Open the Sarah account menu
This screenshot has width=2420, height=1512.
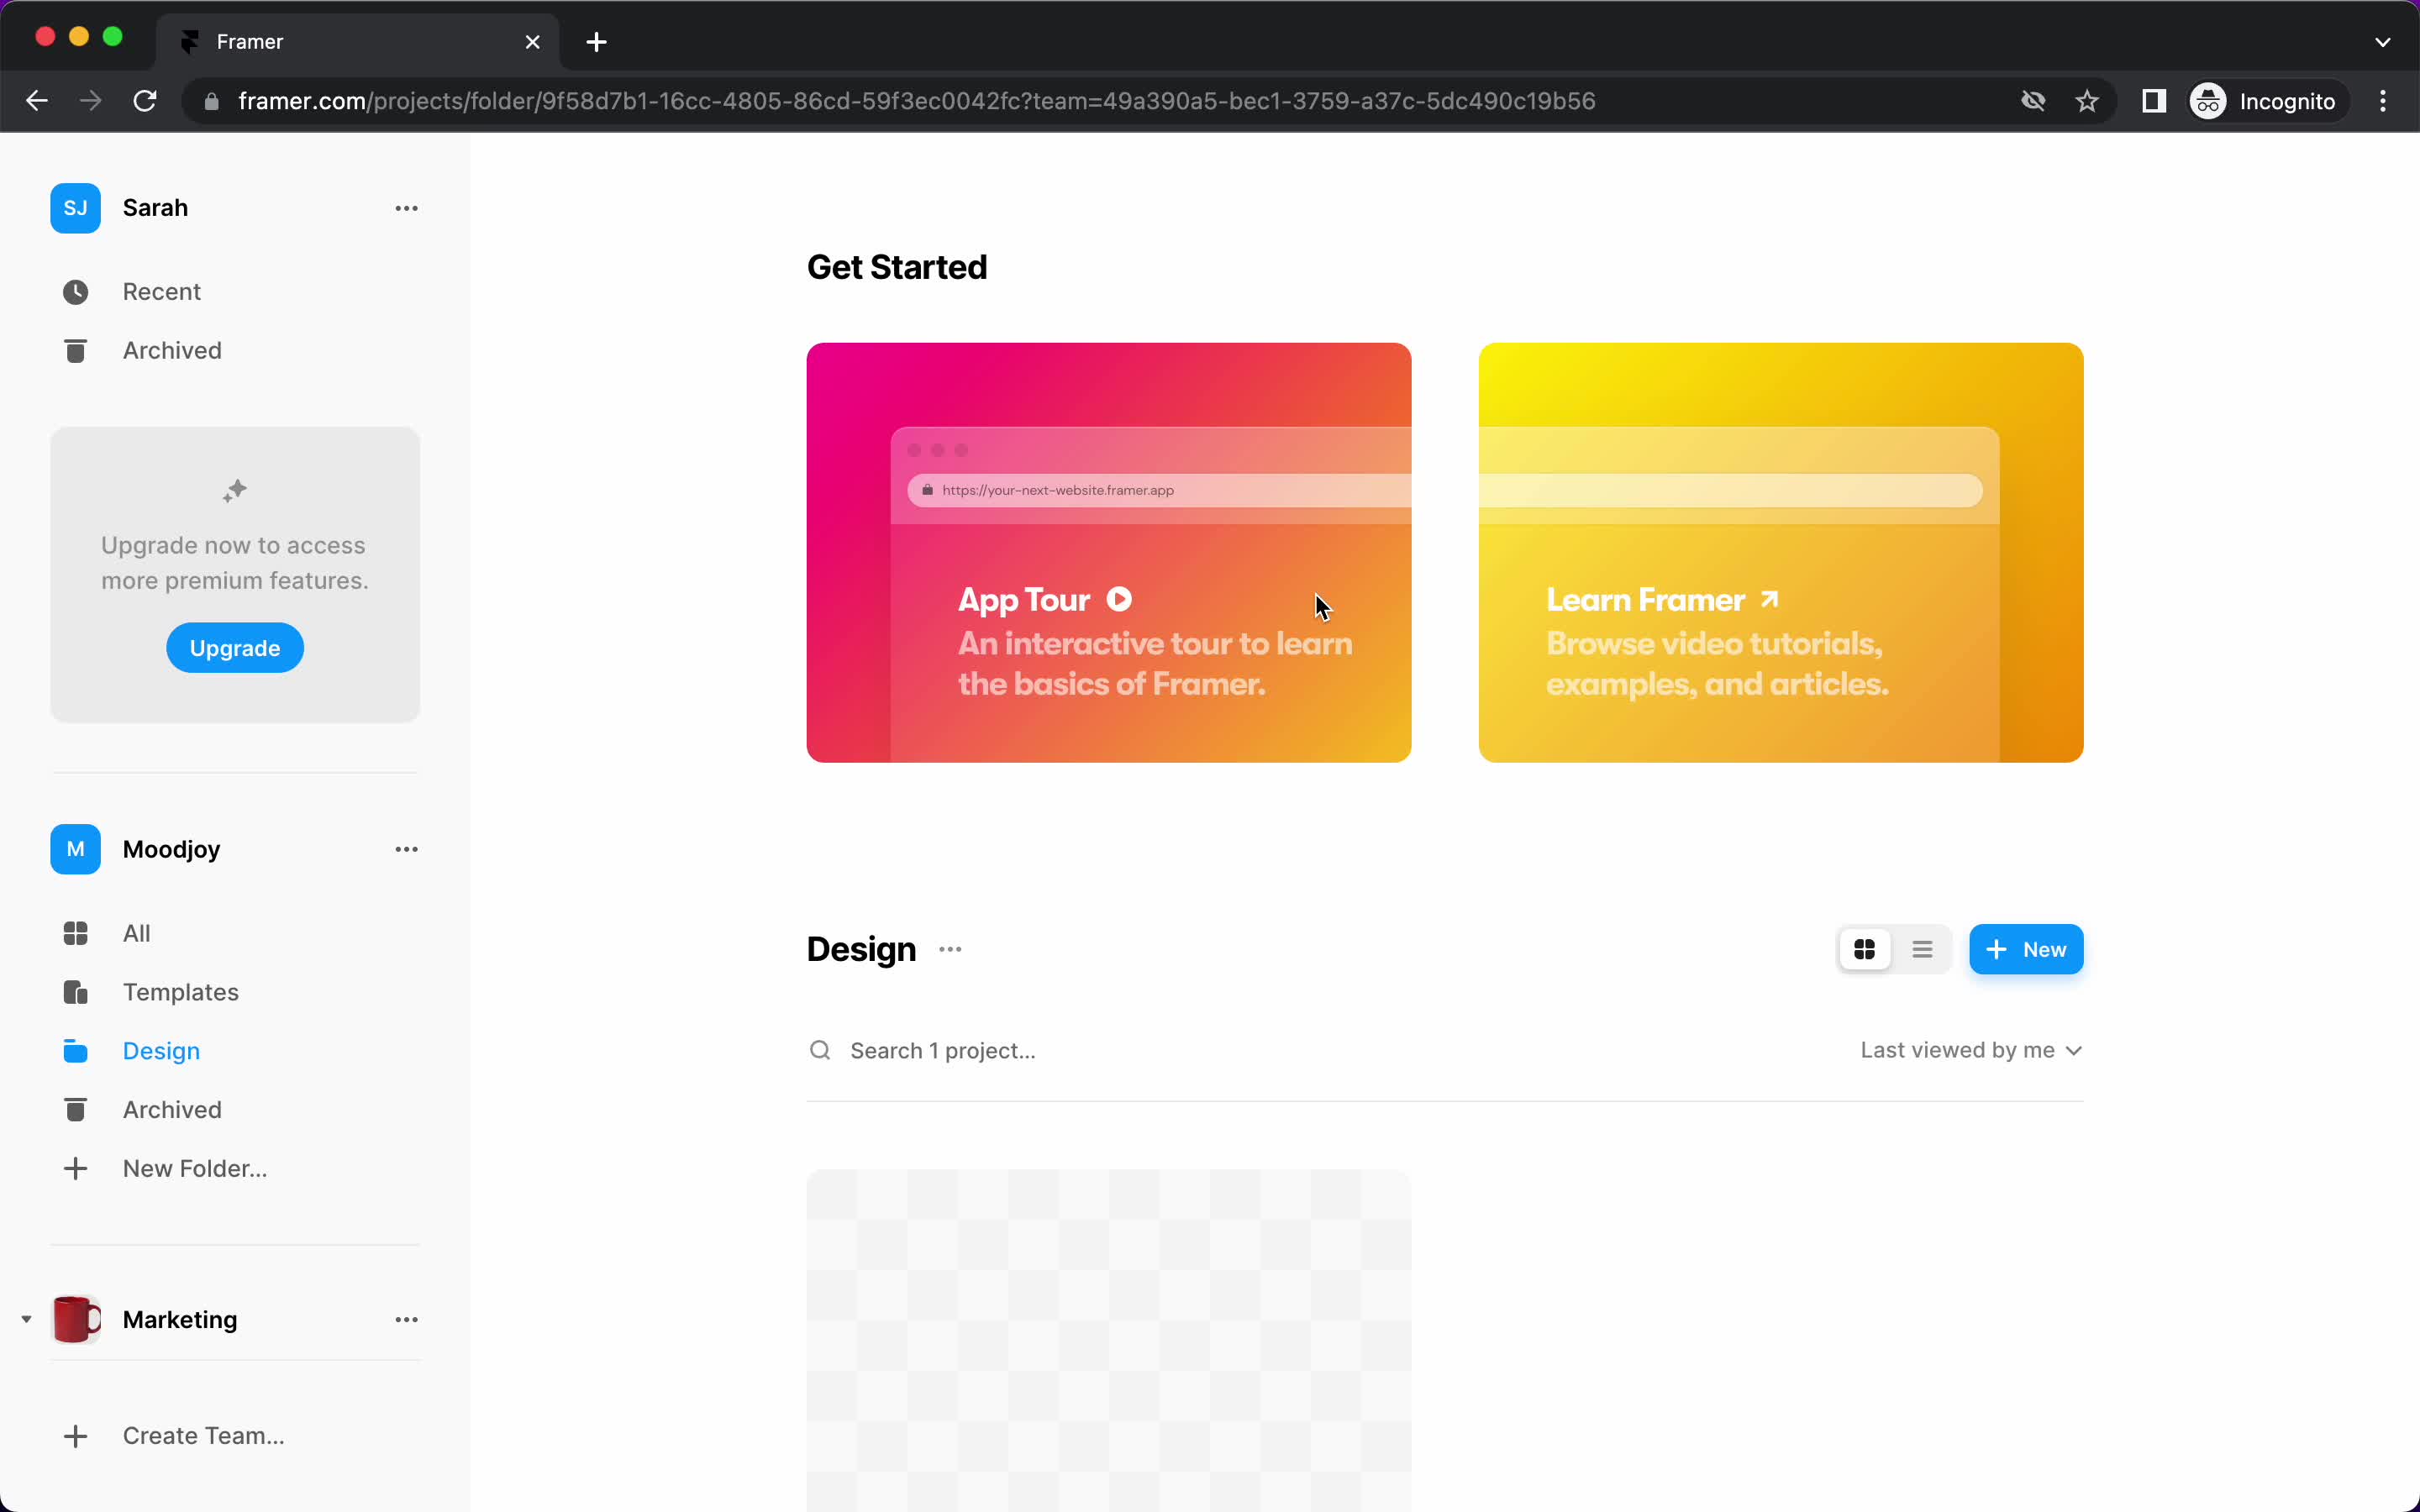(x=406, y=207)
